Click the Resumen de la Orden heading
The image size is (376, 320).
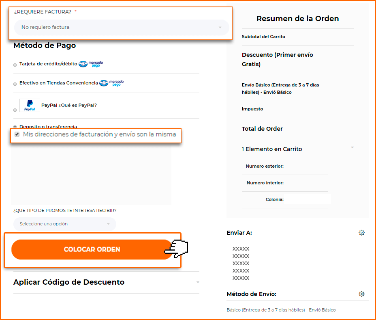[x=297, y=19]
